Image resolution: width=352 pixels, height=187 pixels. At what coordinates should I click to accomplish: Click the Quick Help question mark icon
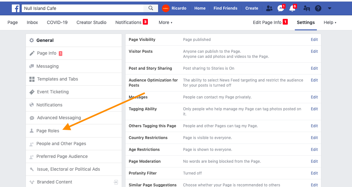point(318,8)
